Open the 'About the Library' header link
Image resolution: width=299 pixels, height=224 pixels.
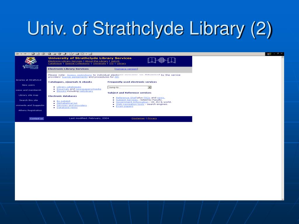(x=96, y=61)
